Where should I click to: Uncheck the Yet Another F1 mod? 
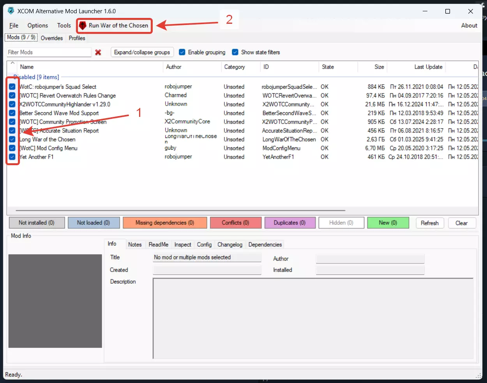tap(12, 157)
